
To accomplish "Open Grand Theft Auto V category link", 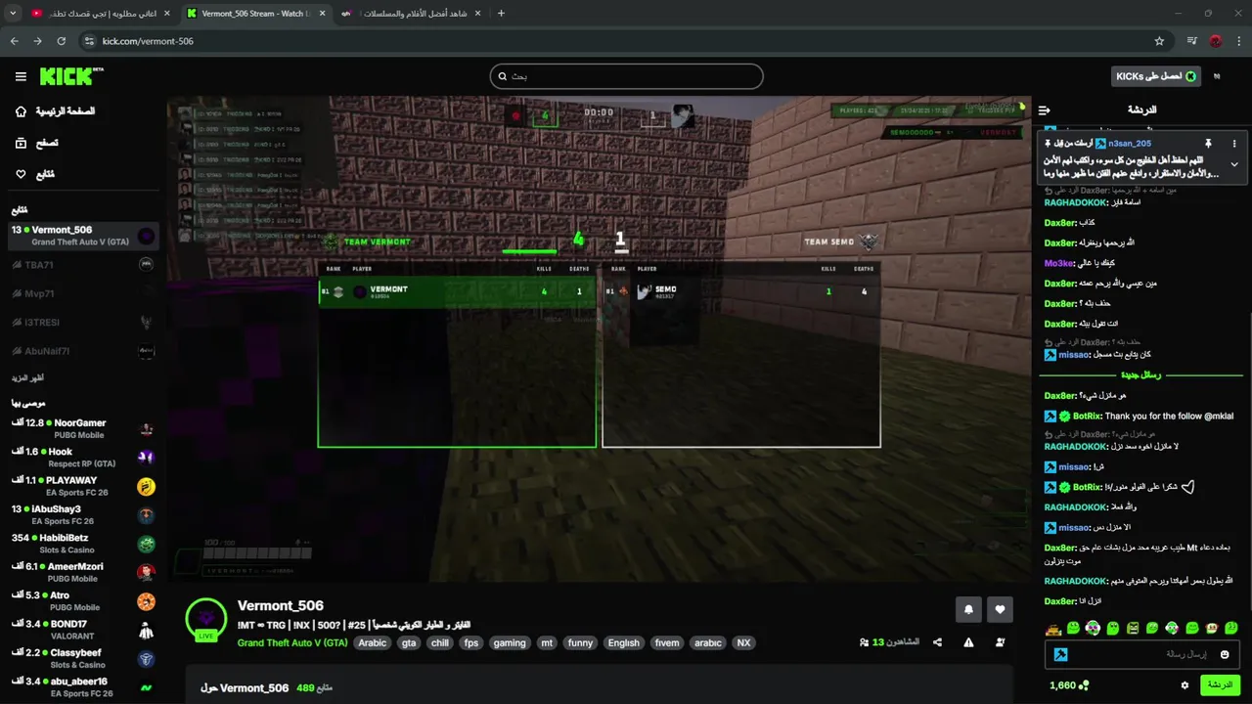I will (292, 643).
